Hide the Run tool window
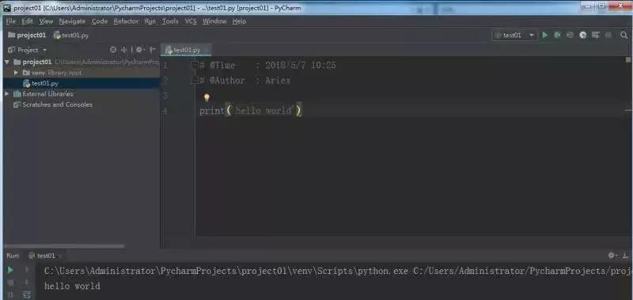The image size is (633, 300). point(625,255)
